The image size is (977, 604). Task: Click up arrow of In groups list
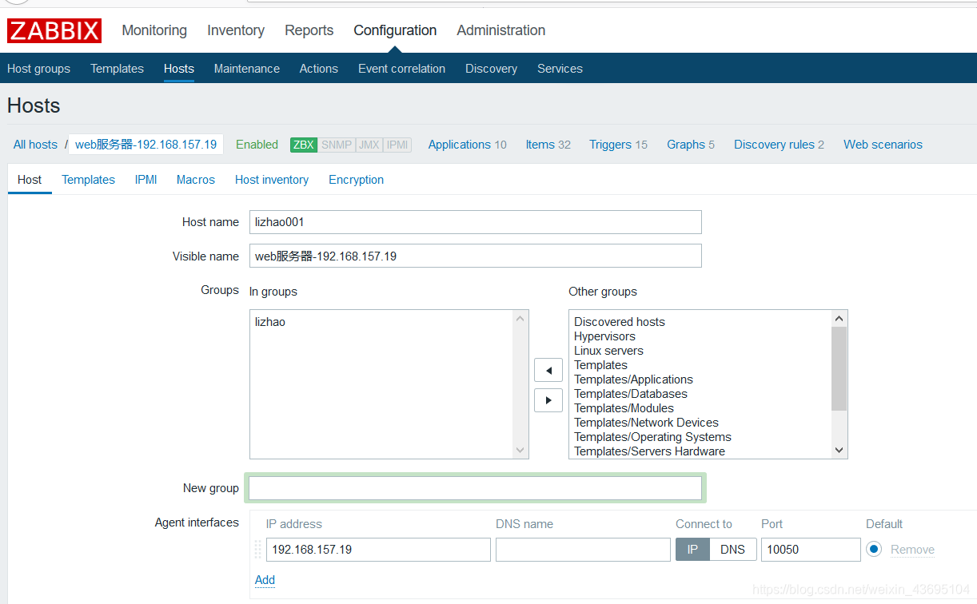coord(521,319)
